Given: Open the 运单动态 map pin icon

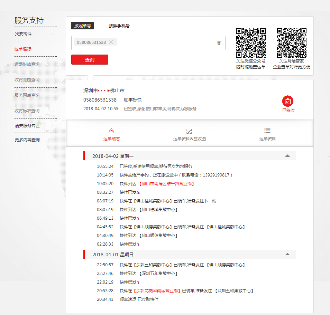Looking at the screenshot, I should (111, 131).
